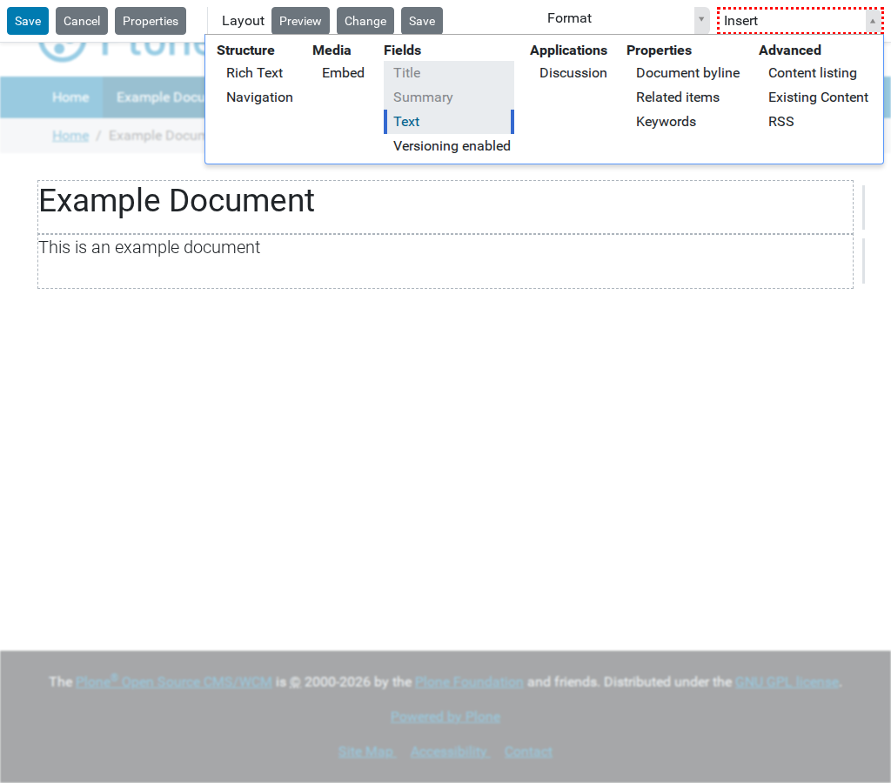891x783 pixels.
Task: Open the Contact footer link
Action: click(528, 753)
